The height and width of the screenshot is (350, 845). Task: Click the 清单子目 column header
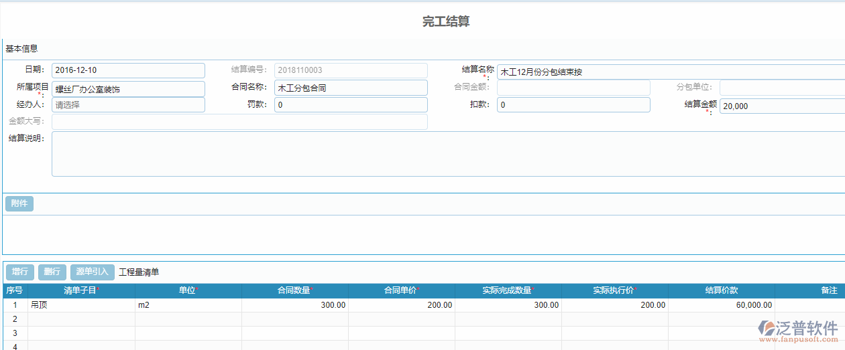(x=81, y=290)
